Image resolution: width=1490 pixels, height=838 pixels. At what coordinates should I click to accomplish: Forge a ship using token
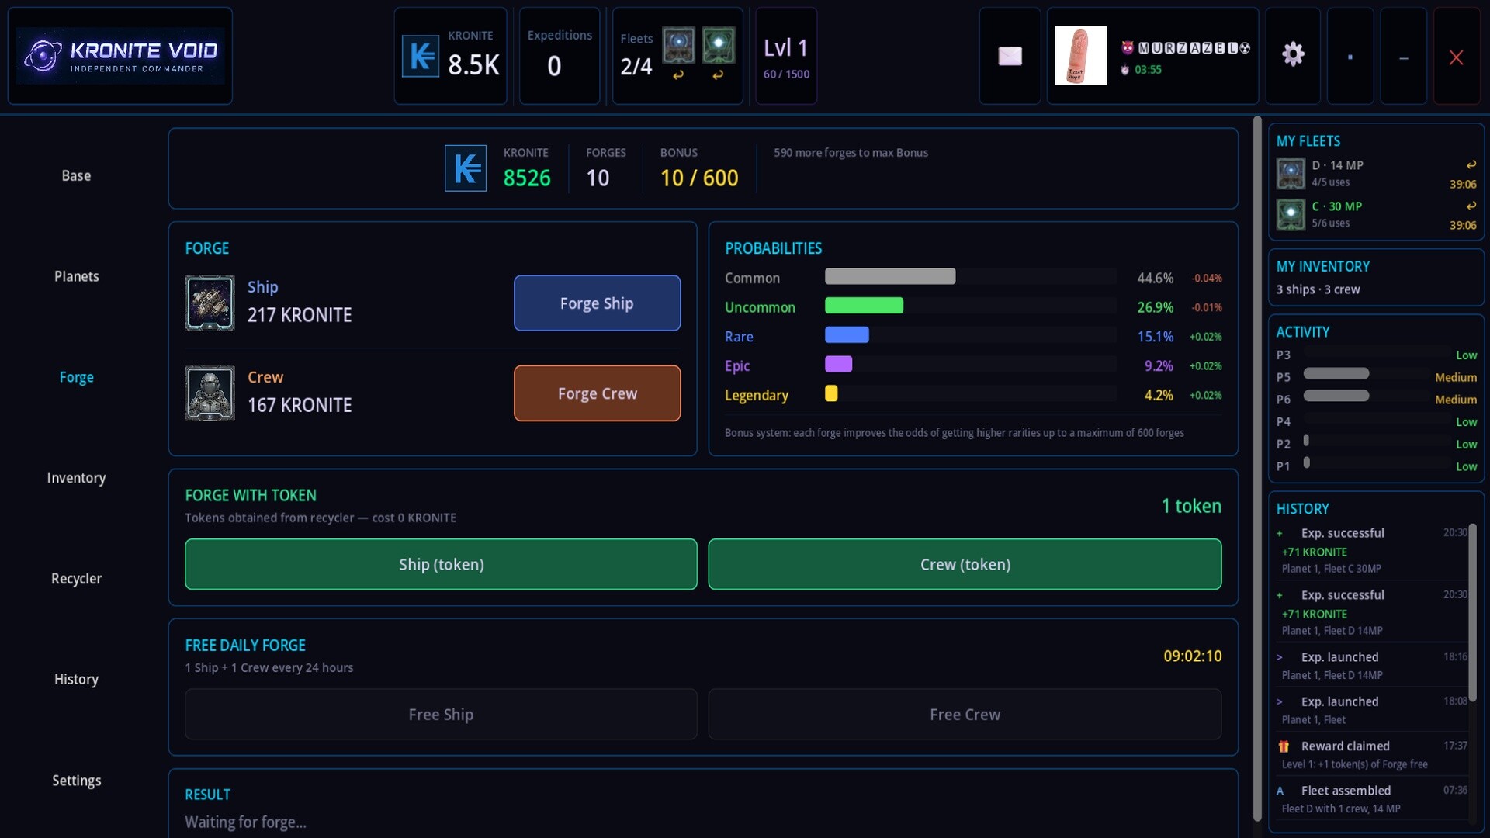(441, 565)
